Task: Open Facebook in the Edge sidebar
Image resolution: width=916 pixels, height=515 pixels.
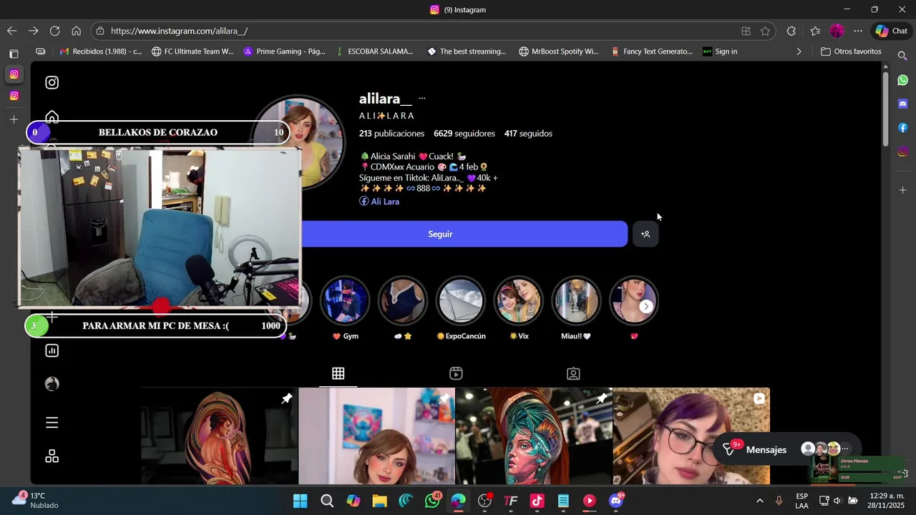Action: coord(903,128)
